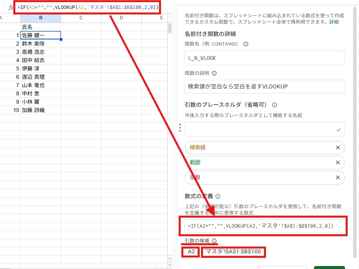Click the sheet vertical scrollbar thumb

(x=170, y=28)
